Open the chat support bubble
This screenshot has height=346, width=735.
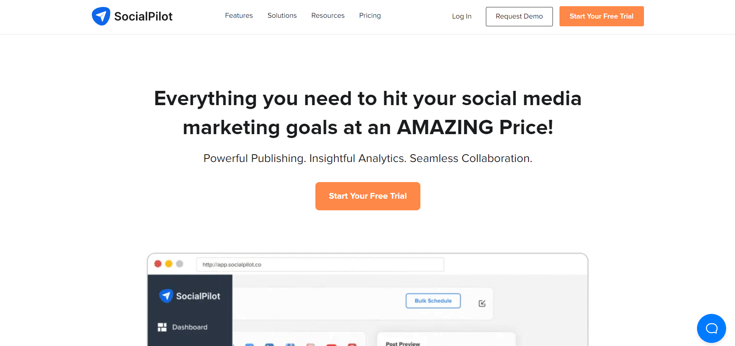tap(711, 328)
